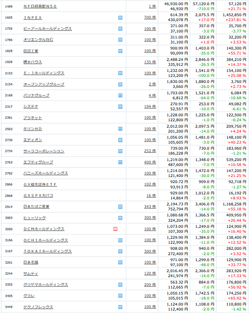The width and height of the screenshot is (249, 313).
Task: Click the blue icon in システナ row
Action: [120, 107]
